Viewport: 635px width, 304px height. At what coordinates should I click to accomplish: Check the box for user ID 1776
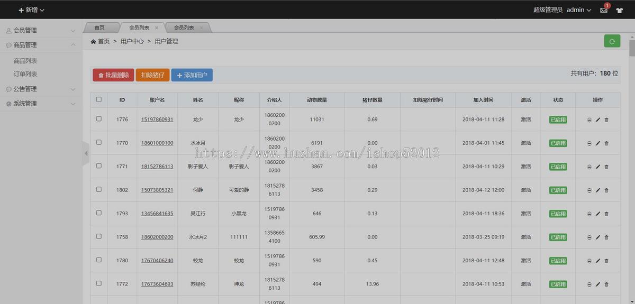coord(99,119)
